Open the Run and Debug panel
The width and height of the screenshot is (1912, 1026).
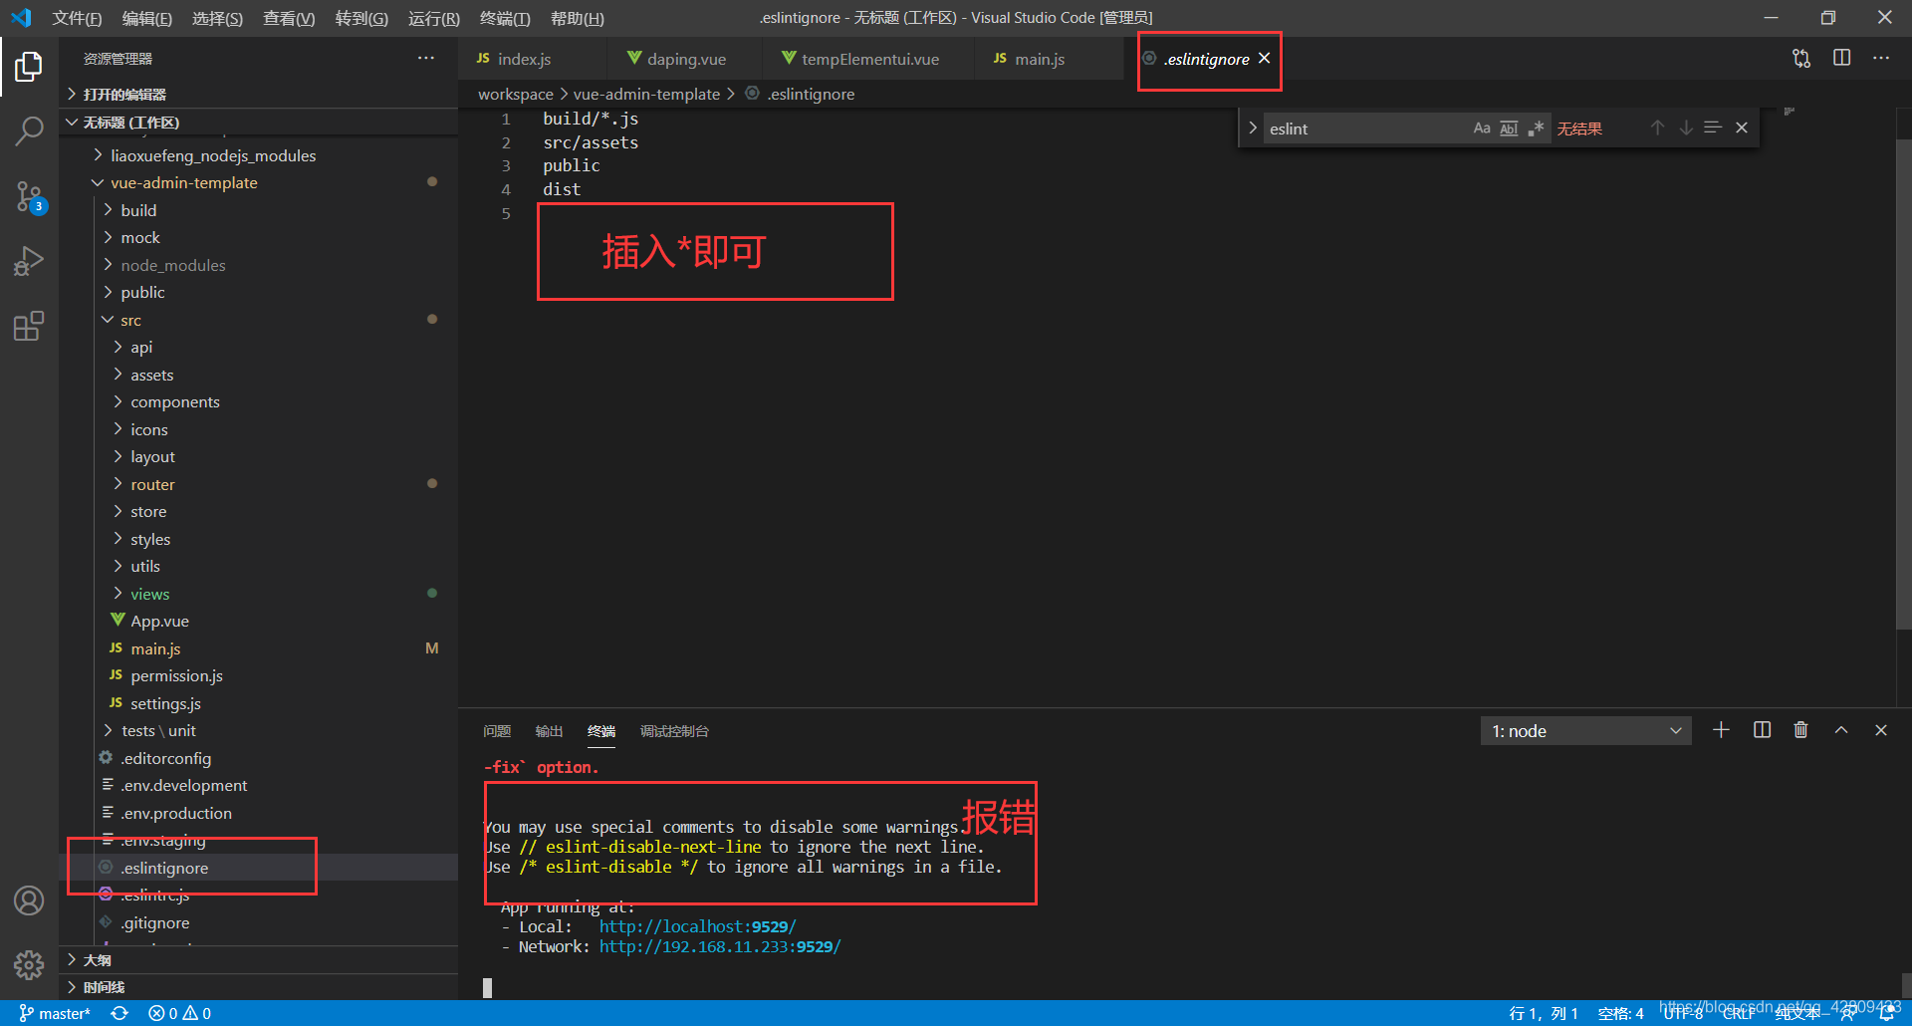tap(29, 261)
